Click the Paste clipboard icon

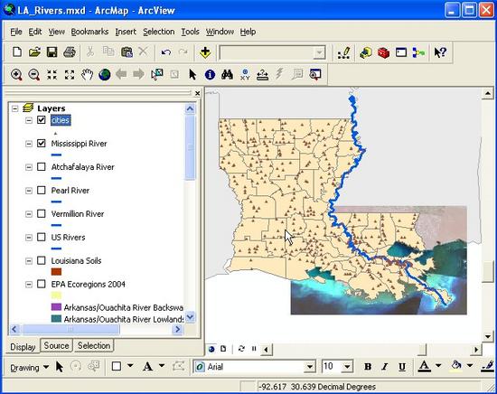click(127, 52)
